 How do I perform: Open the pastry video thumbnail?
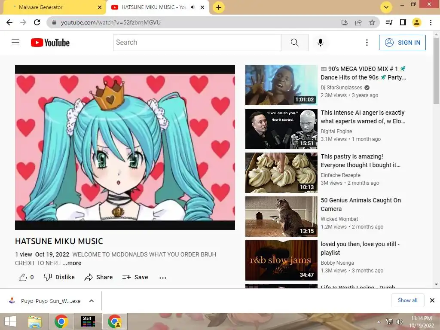coord(281,173)
